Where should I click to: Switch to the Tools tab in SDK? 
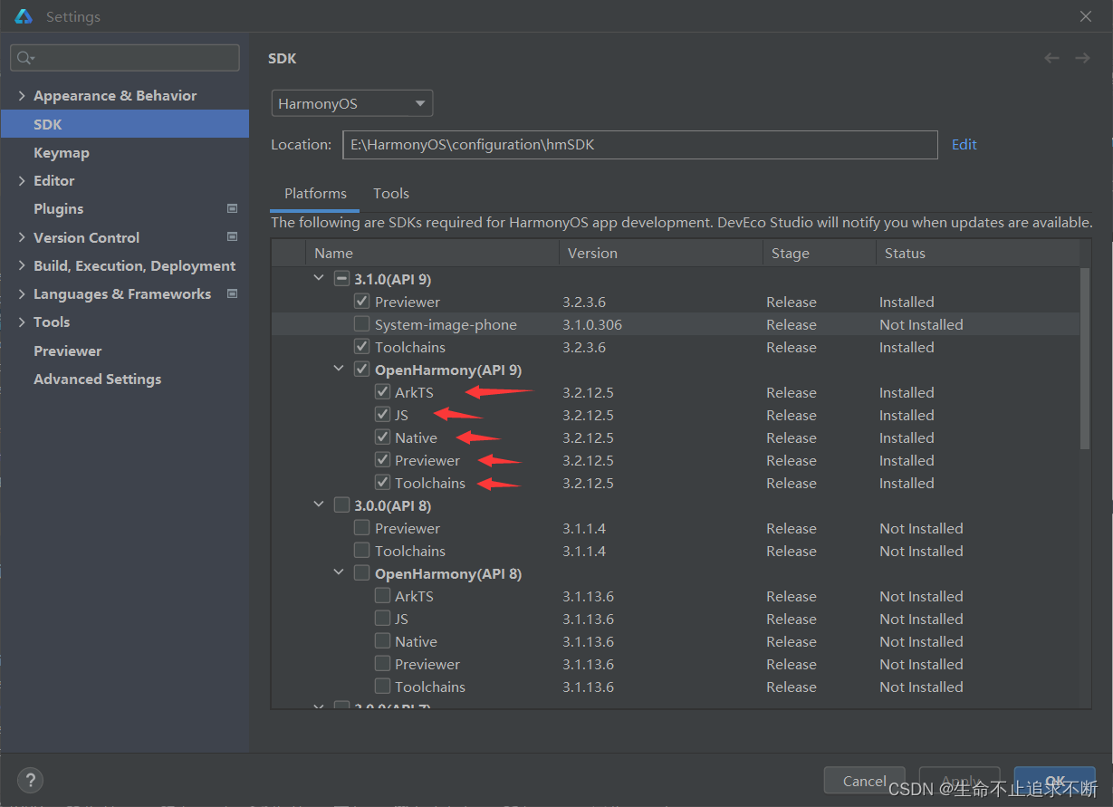[x=391, y=193]
